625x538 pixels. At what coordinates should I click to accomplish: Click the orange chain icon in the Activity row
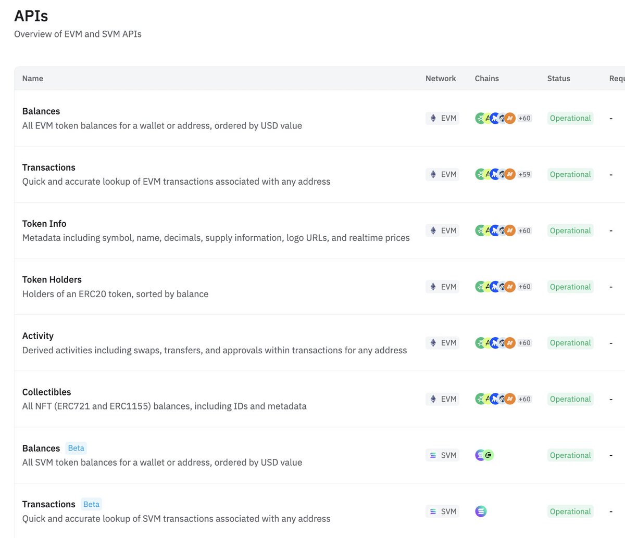510,343
